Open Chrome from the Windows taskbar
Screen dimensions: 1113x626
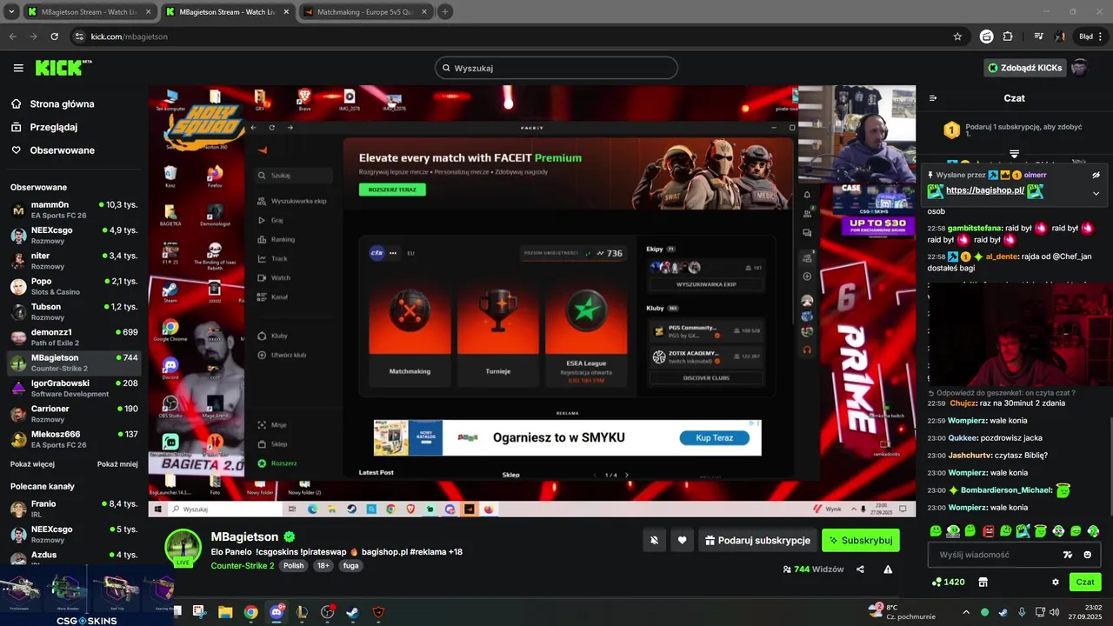click(250, 612)
